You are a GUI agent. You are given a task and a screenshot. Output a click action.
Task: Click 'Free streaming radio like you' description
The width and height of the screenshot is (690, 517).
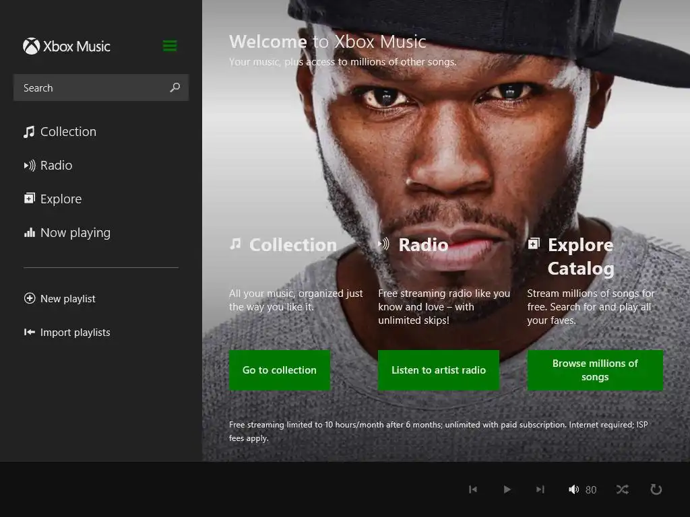444,307
